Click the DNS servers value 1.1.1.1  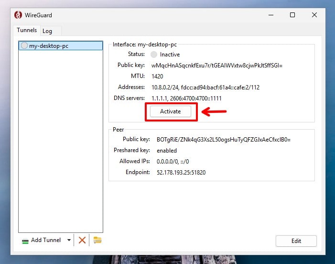point(160,99)
